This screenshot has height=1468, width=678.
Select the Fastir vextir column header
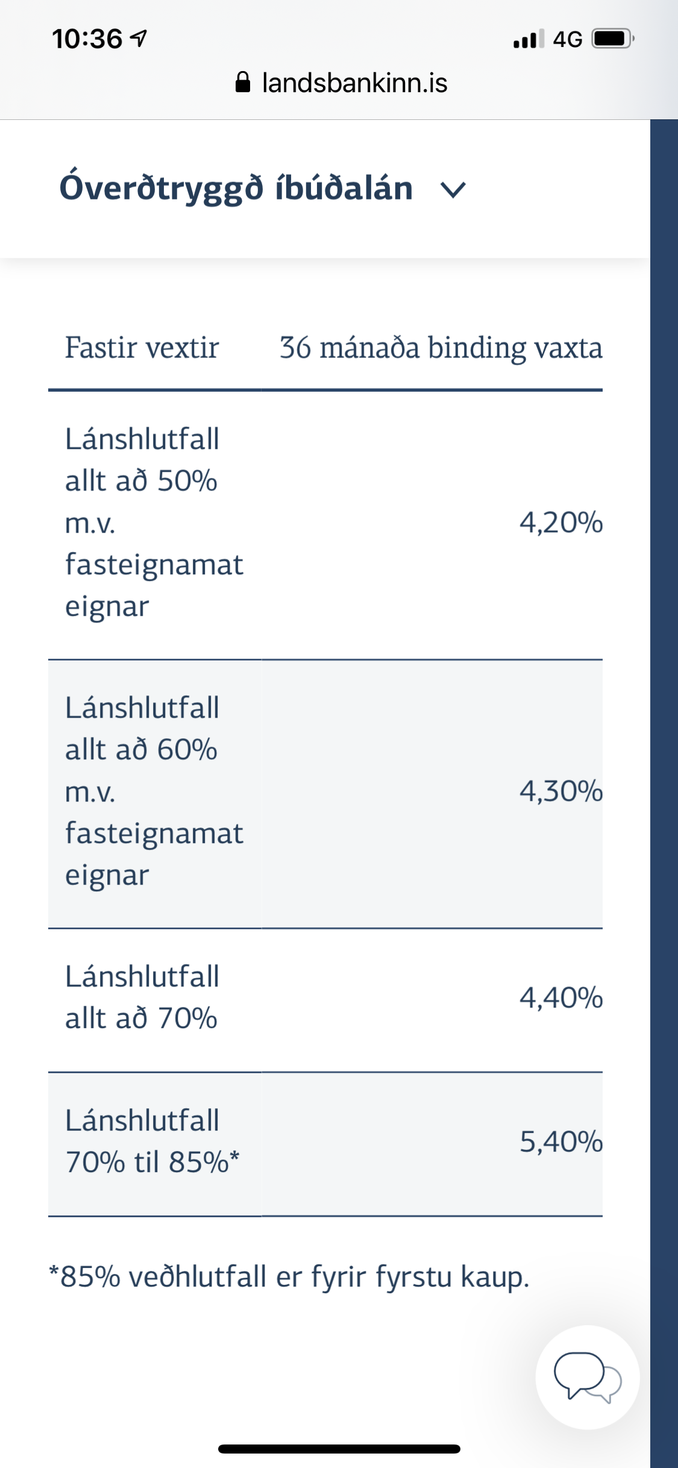click(142, 348)
